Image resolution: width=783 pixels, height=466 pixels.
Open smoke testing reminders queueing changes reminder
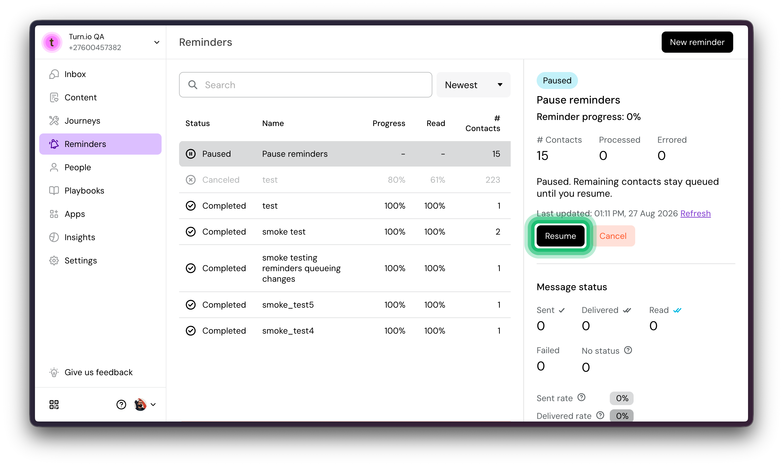pos(301,268)
